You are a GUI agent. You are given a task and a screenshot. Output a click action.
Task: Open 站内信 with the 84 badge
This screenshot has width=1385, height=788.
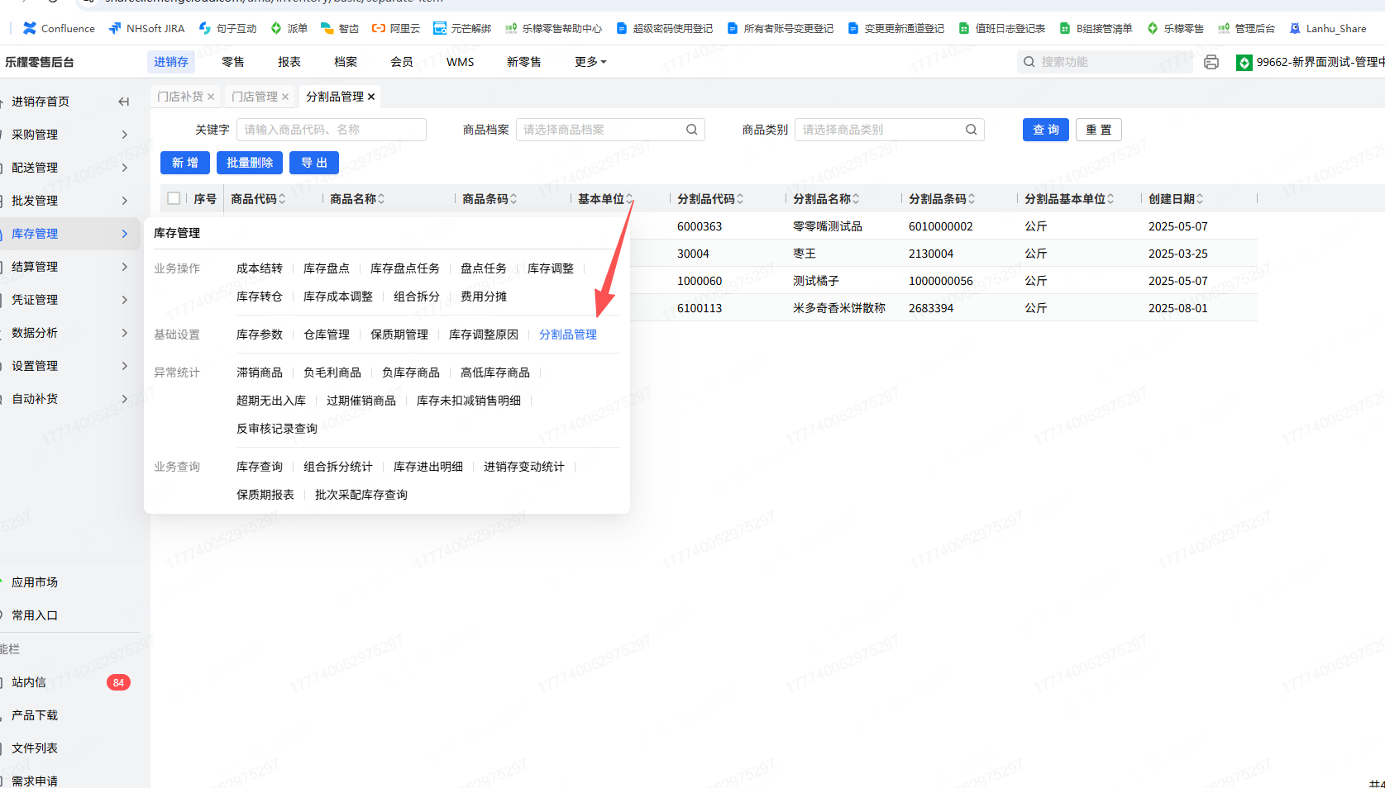click(70, 682)
